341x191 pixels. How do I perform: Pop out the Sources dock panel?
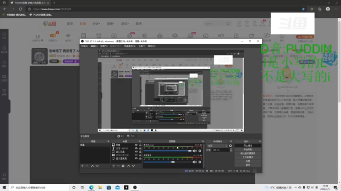pos(140,141)
